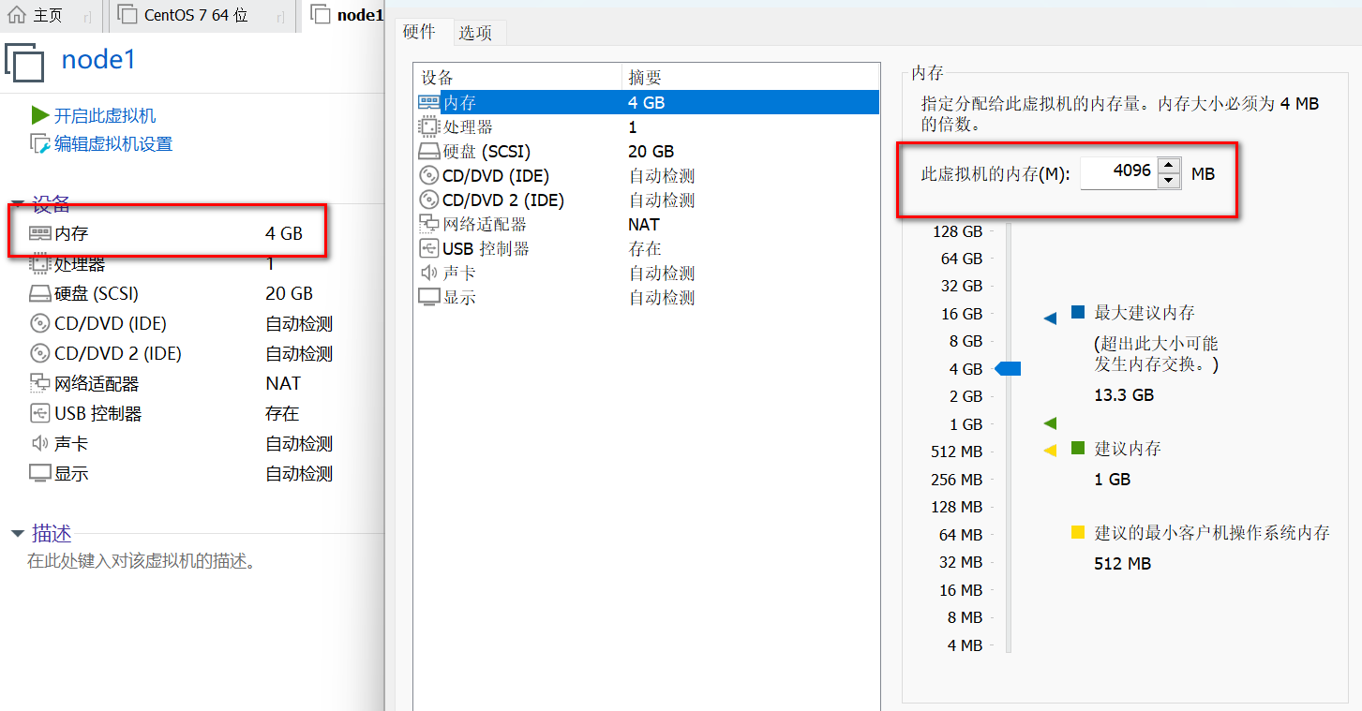Click the 存在 value in hardware dialog list
The height and width of the screenshot is (711, 1362).
click(645, 248)
